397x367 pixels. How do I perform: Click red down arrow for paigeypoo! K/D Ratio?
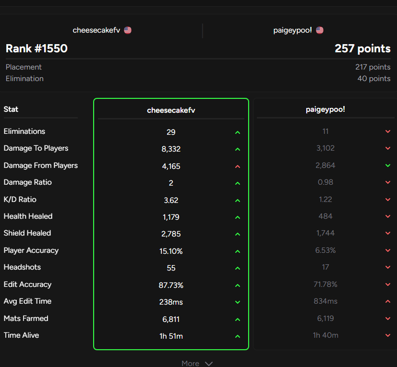tap(387, 200)
